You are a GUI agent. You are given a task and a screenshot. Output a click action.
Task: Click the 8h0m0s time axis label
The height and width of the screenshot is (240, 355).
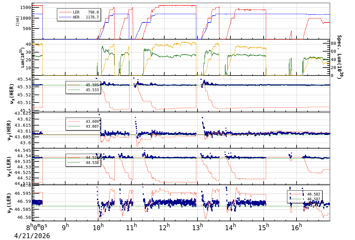pyautogui.click(x=37, y=227)
